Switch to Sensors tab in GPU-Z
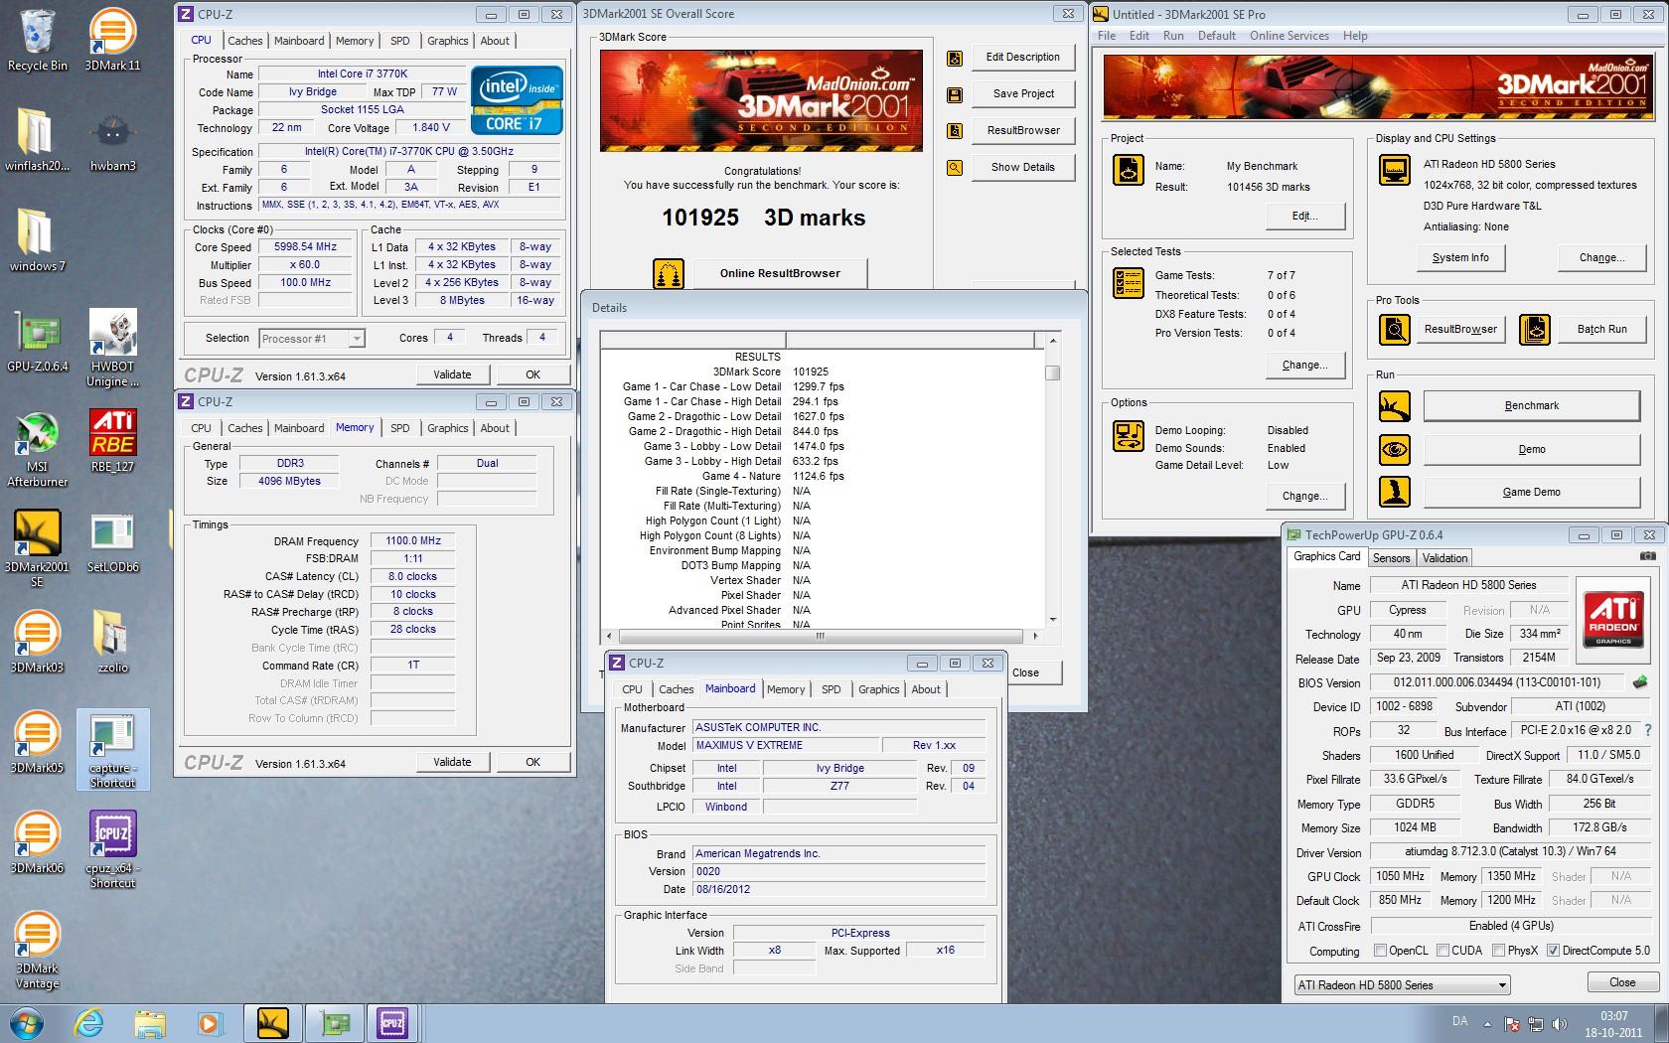The width and height of the screenshot is (1669, 1043). point(1391,558)
